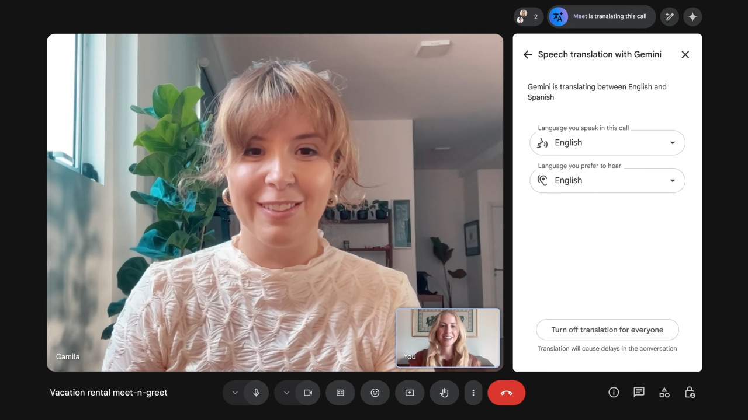End the call with red hang-up button
The width and height of the screenshot is (748, 420).
tap(506, 393)
